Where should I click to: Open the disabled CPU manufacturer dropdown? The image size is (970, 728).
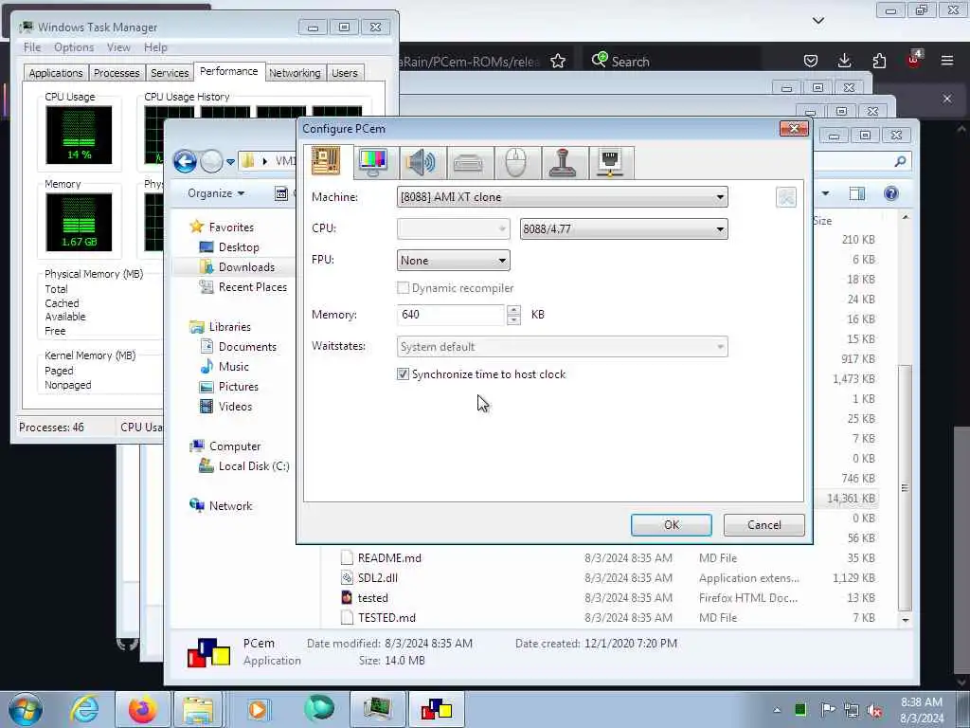click(x=454, y=229)
